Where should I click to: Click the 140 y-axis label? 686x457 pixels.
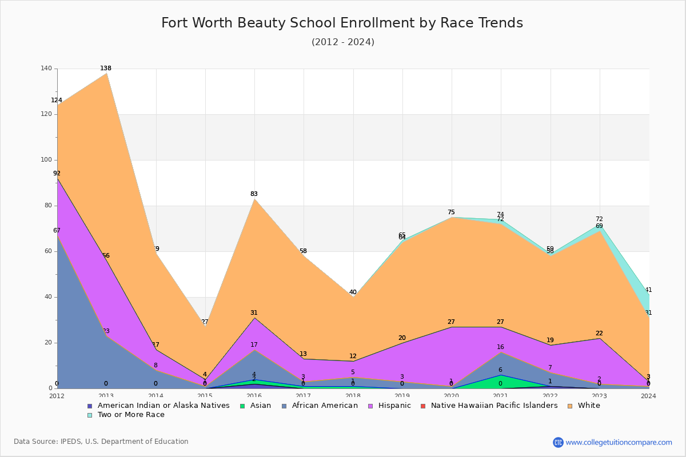coord(46,69)
